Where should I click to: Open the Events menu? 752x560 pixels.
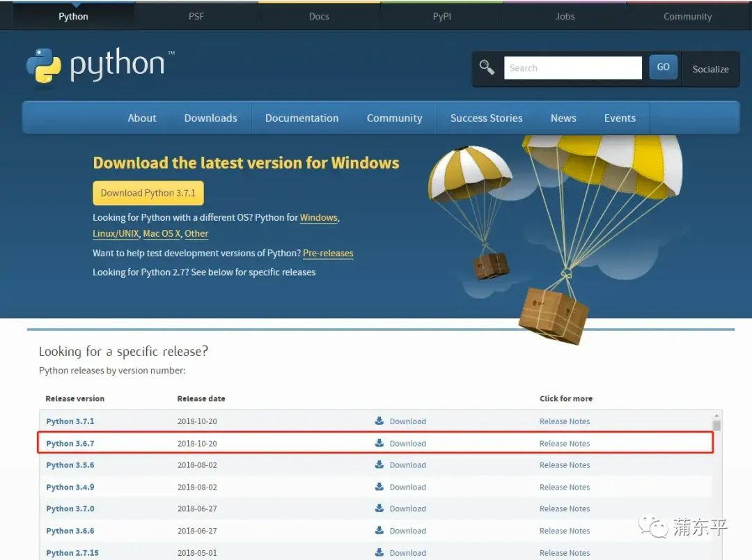(x=620, y=118)
